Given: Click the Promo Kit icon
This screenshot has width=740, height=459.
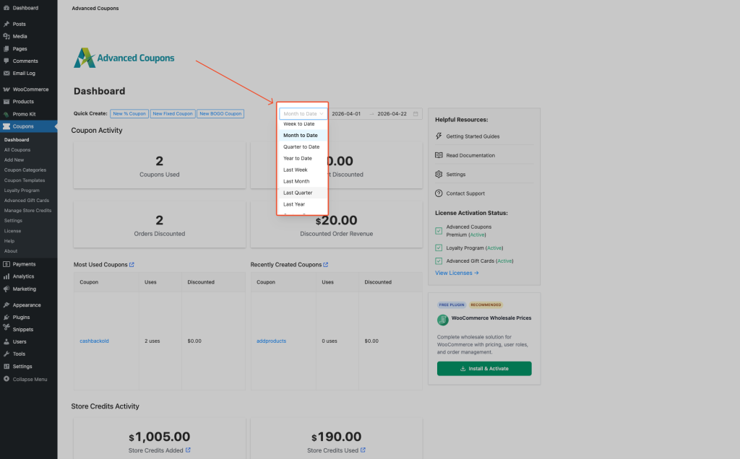Looking at the screenshot, I should [x=6, y=114].
